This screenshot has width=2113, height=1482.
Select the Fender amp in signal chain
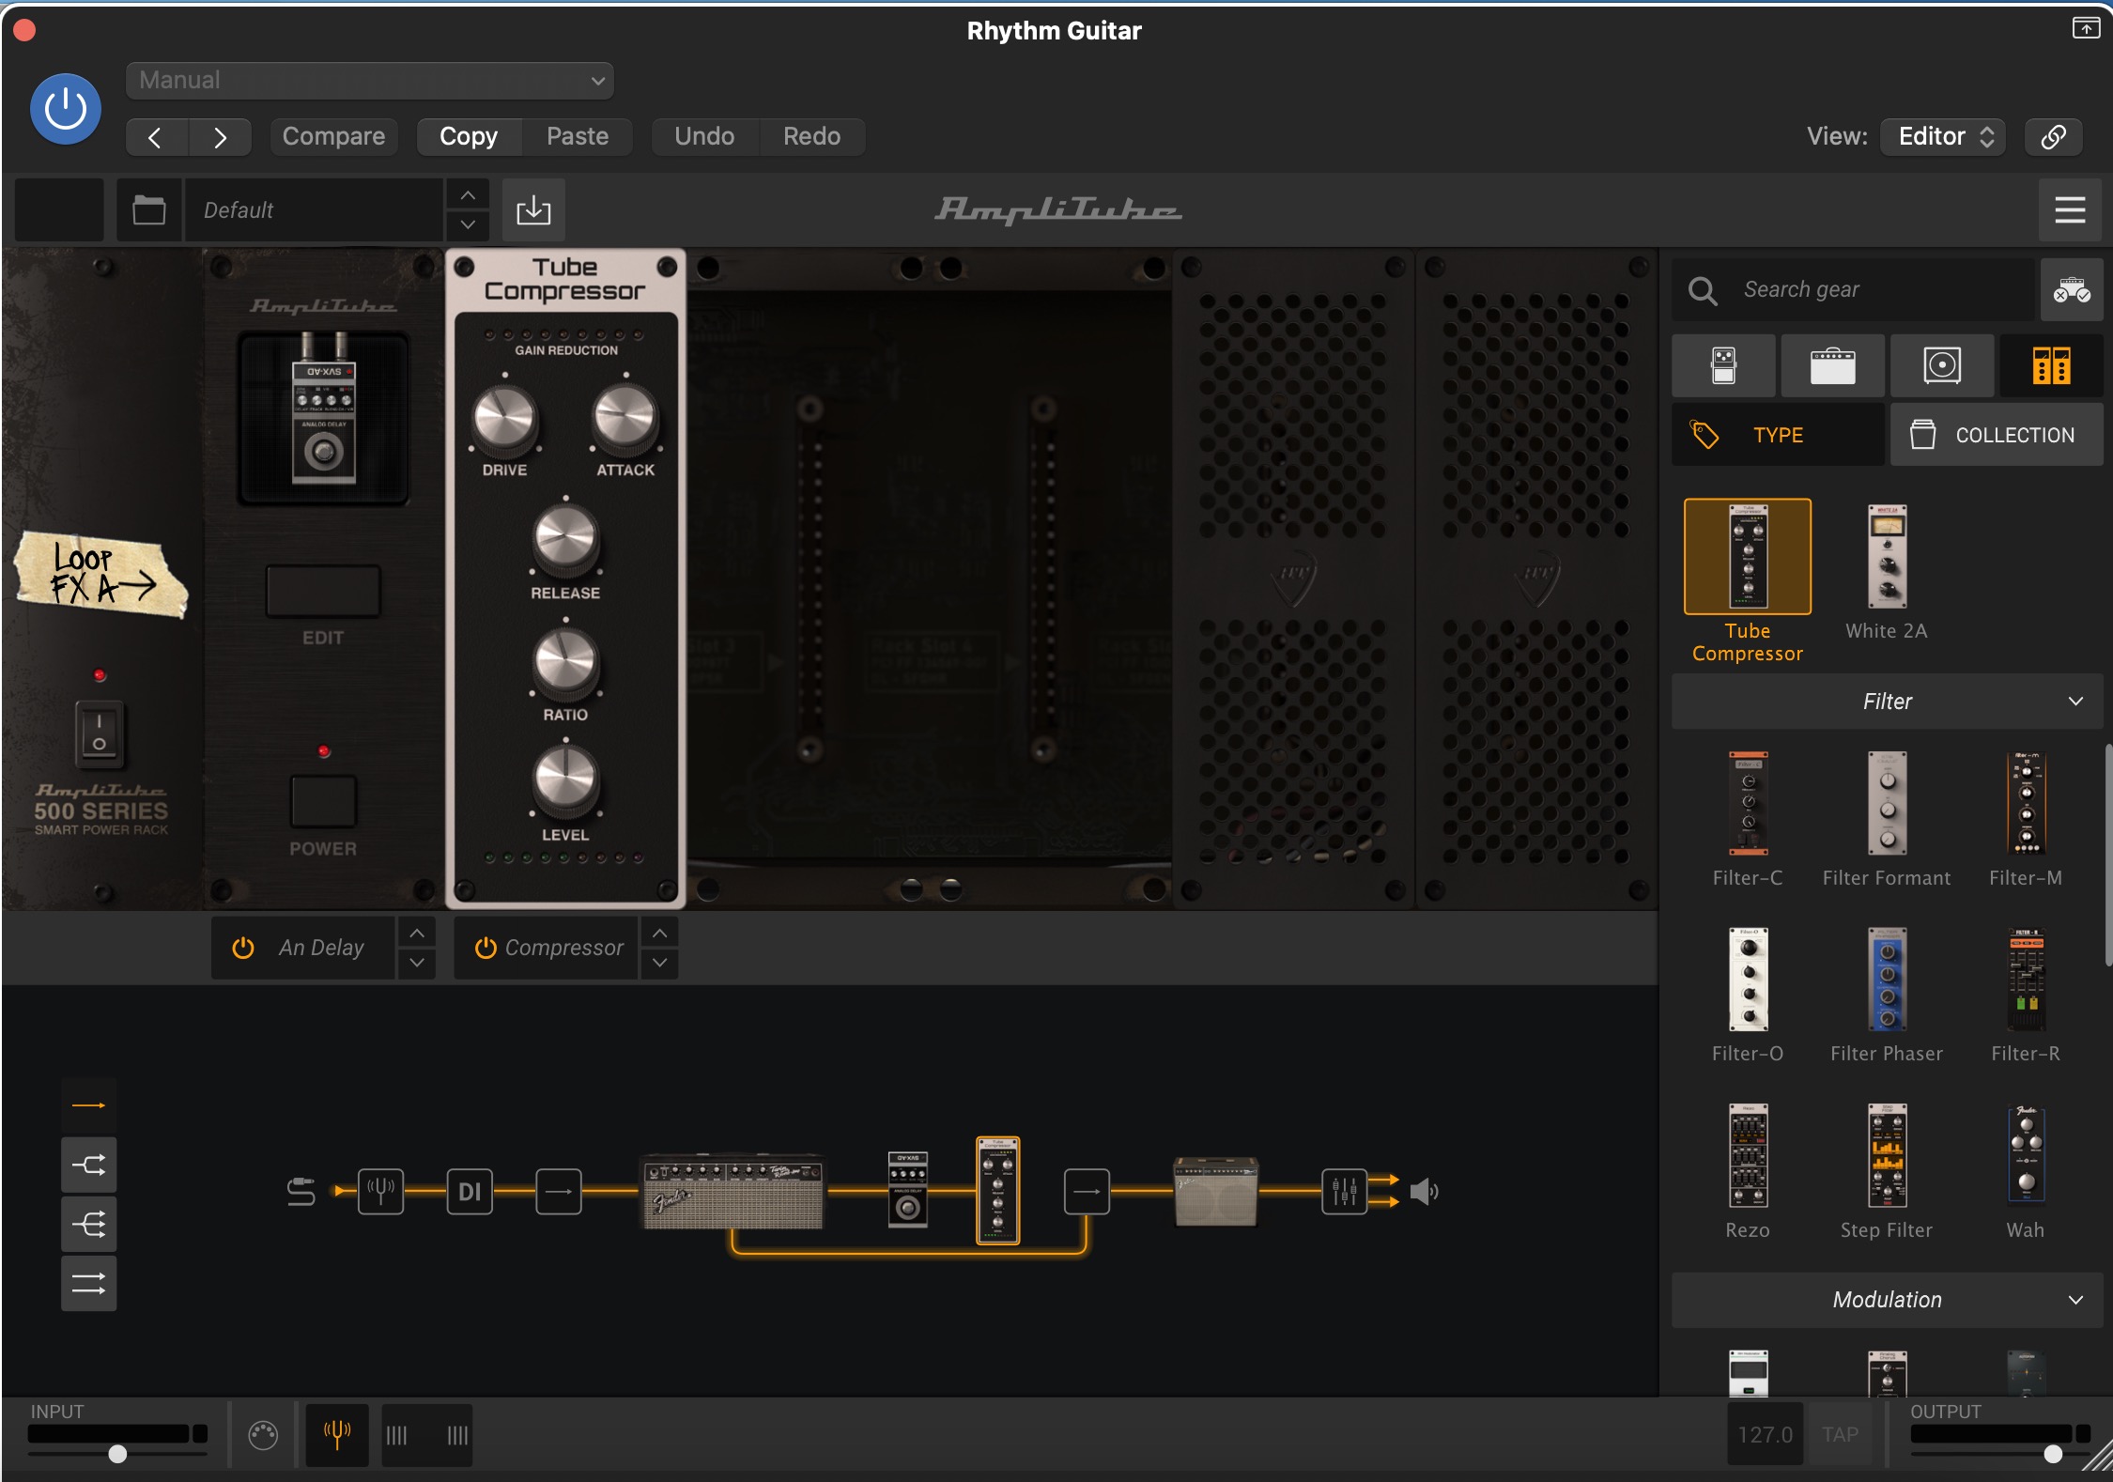pyautogui.click(x=733, y=1192)
